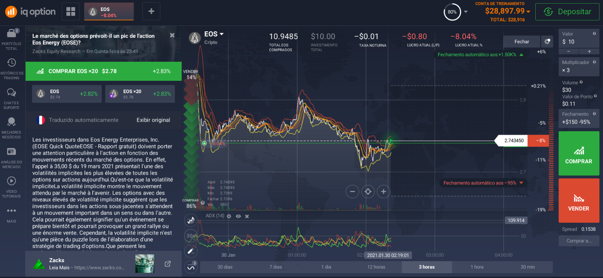Open Portfólio Total in sidebar

12,40
